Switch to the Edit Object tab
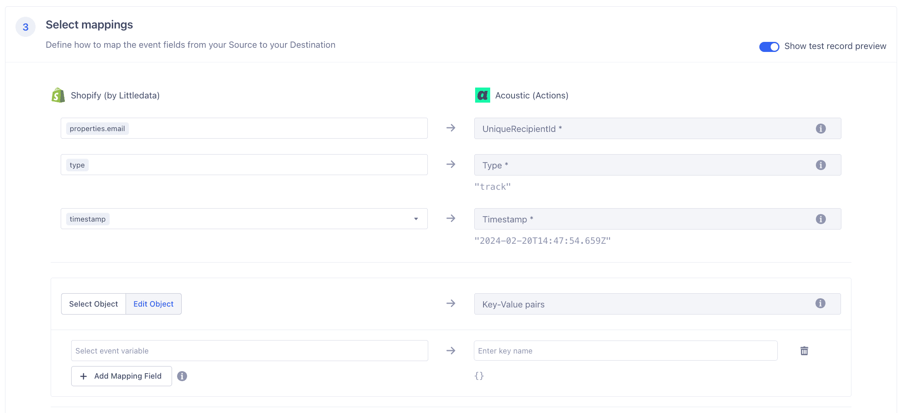900x413 pixels. tap(153, 304)
